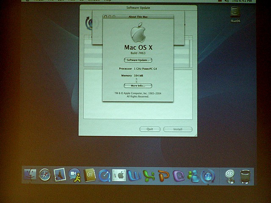Open the Trash in the Dock

click(x=246, y=176)
